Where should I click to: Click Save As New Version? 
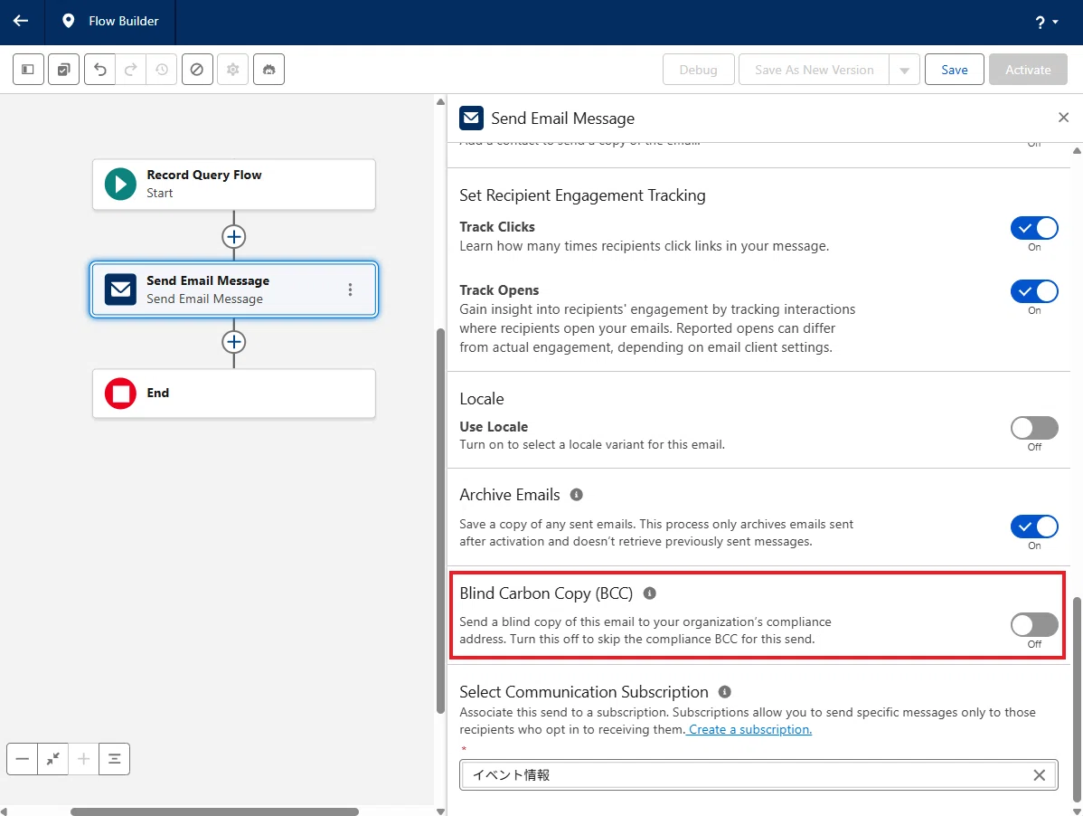click(x=814, y=70)
